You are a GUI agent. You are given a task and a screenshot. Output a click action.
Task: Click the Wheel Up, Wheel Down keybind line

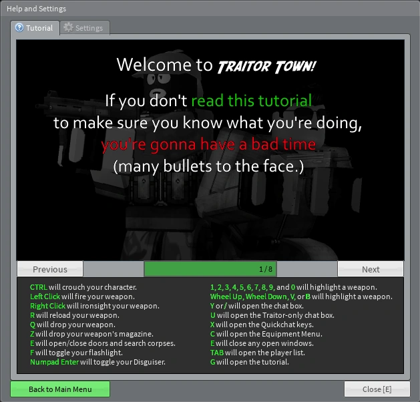click(301, 296)
